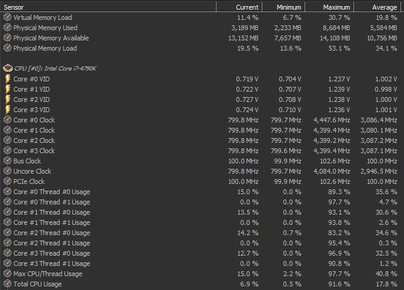Viewport: 404px width, 290px height.
Task: Click the Bus Clock sensor icon
Action: click(x=7, y=161)
